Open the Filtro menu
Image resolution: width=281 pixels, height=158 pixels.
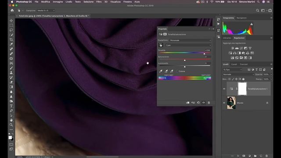click(99, 2)
